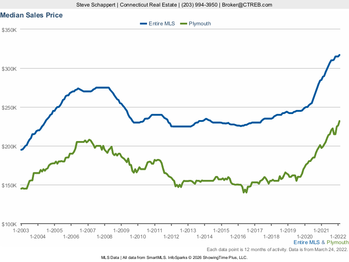Click the $100K y-axis label
This screenshot has width=349, height=262.
click(x=9, y=224)
